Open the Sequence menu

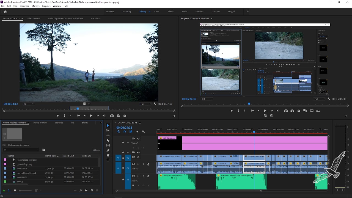pos(24,6)
